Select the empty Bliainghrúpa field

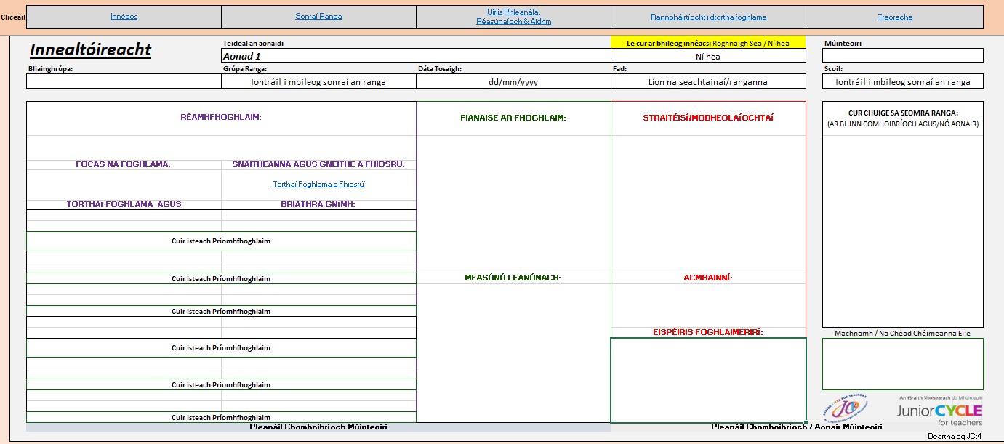124,81
